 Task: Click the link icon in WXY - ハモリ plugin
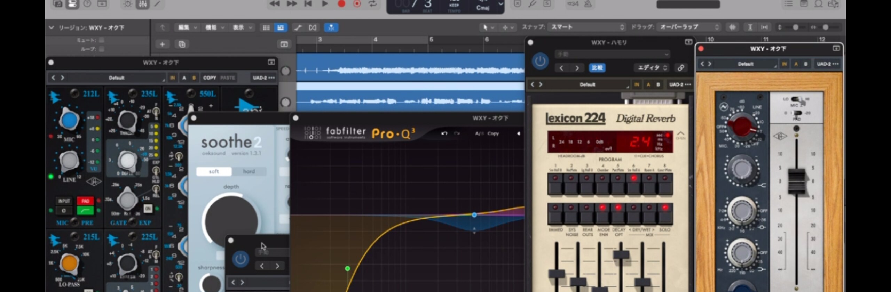pyautogui.click(x=681, y=68)
